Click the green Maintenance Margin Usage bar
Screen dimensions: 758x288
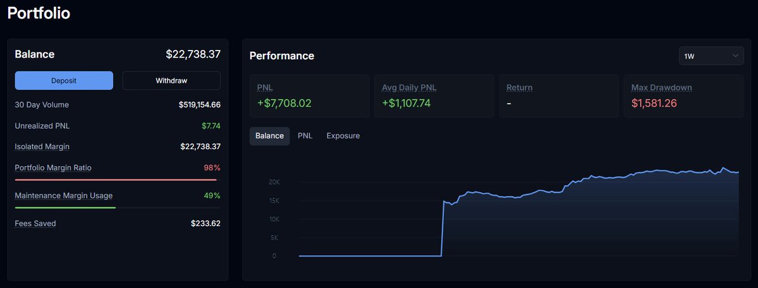click(65, 208)
